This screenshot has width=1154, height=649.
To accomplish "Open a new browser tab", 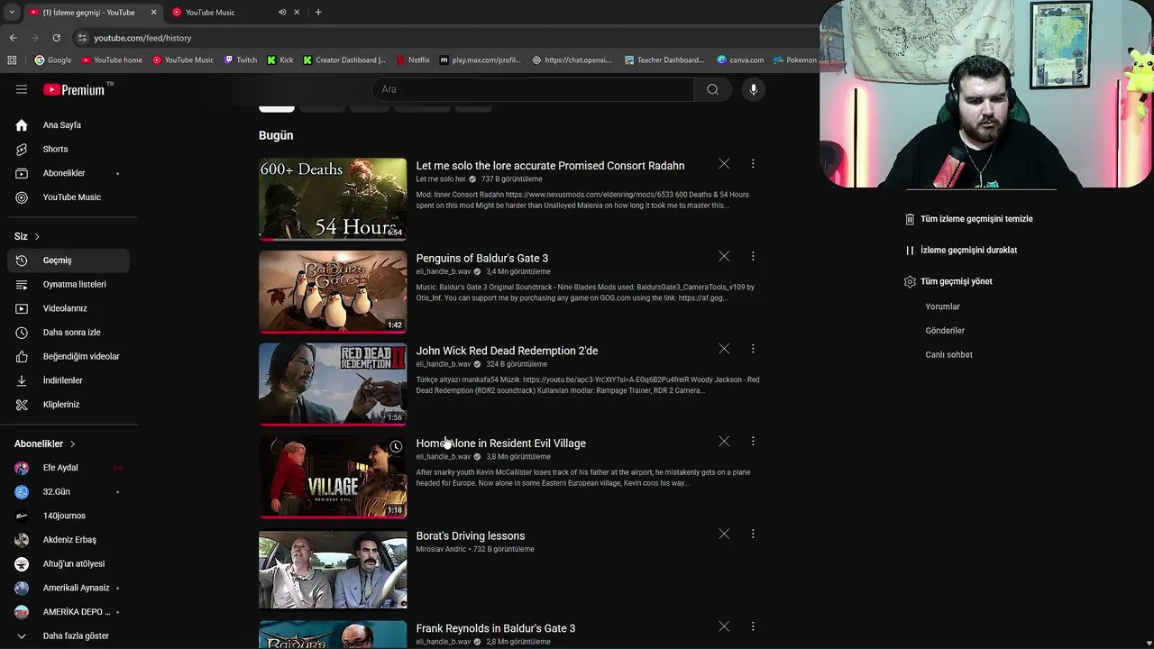I will point(318,13).
